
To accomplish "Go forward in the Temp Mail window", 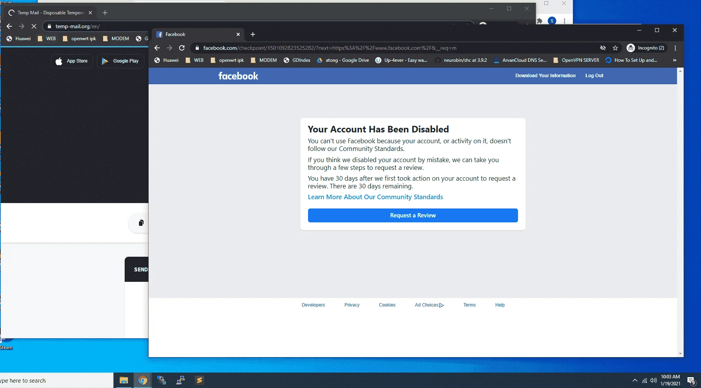I will [22, 26].
